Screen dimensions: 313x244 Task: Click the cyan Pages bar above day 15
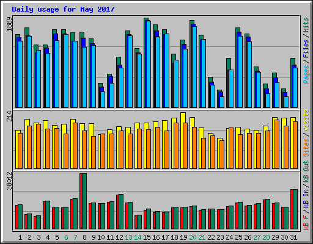[149, 64]
